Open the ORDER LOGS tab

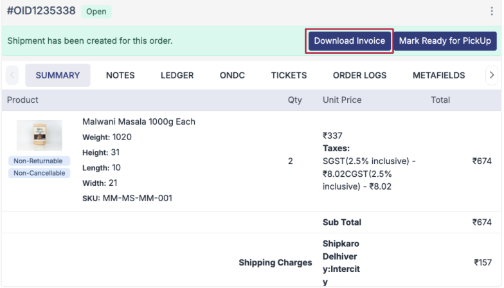(359, 75)
